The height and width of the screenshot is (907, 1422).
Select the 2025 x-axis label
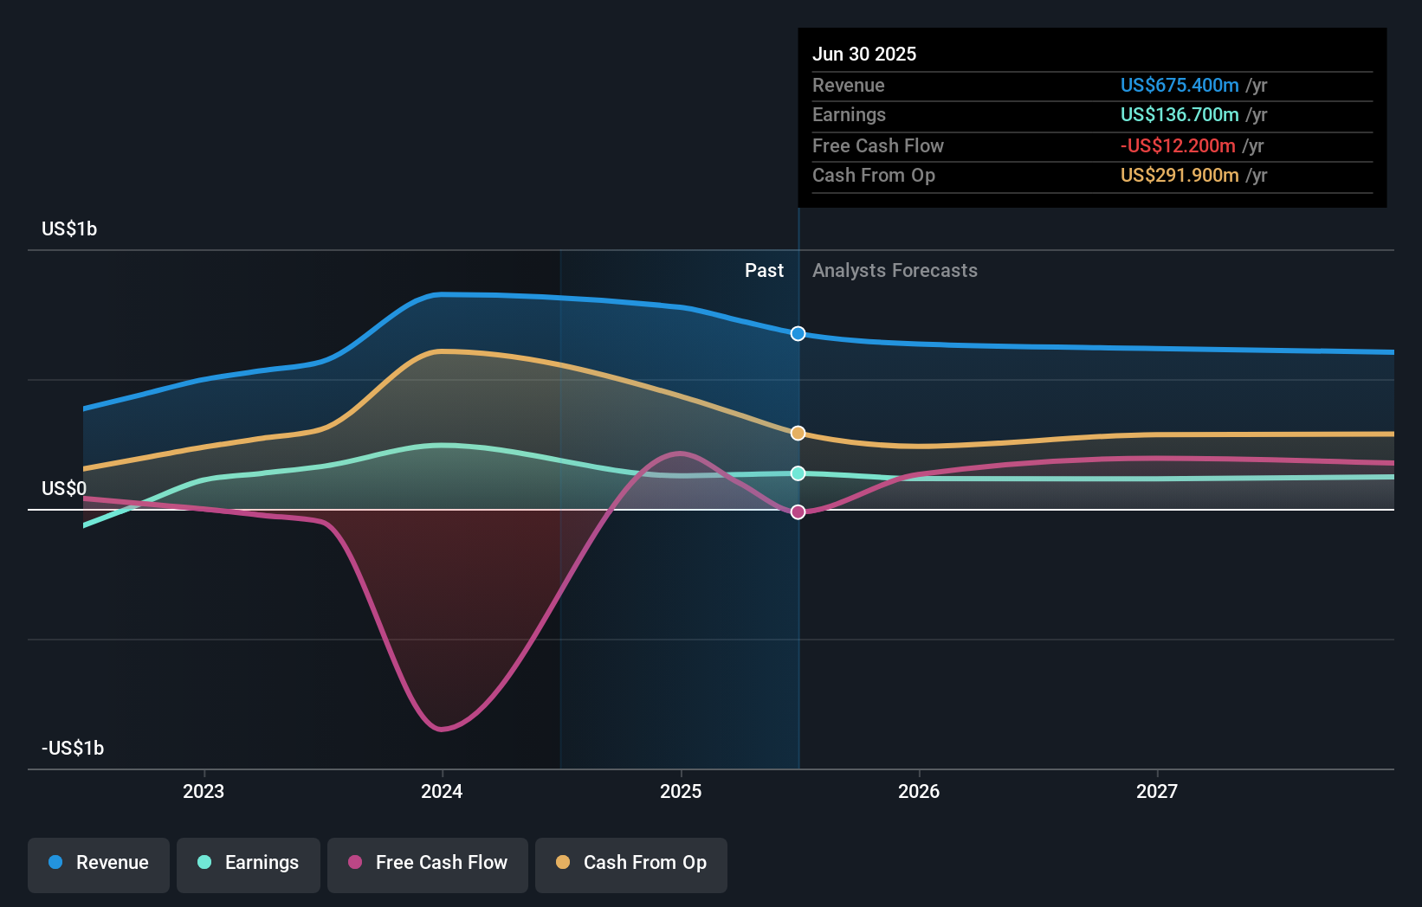[681, 791]
